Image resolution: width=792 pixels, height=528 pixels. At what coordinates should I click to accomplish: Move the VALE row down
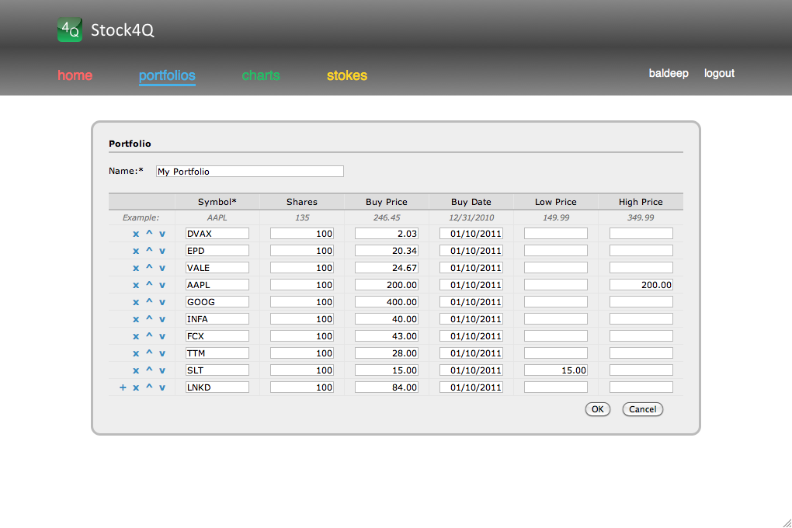pos(162,269)
